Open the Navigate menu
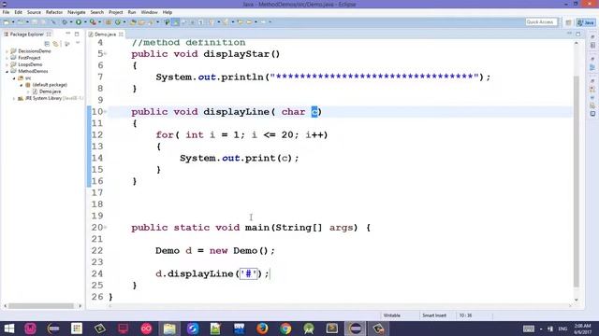 pyautogui.click(x=77, y=12)
